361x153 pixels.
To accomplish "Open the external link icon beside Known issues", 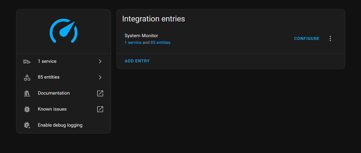I will click(100, 109).
